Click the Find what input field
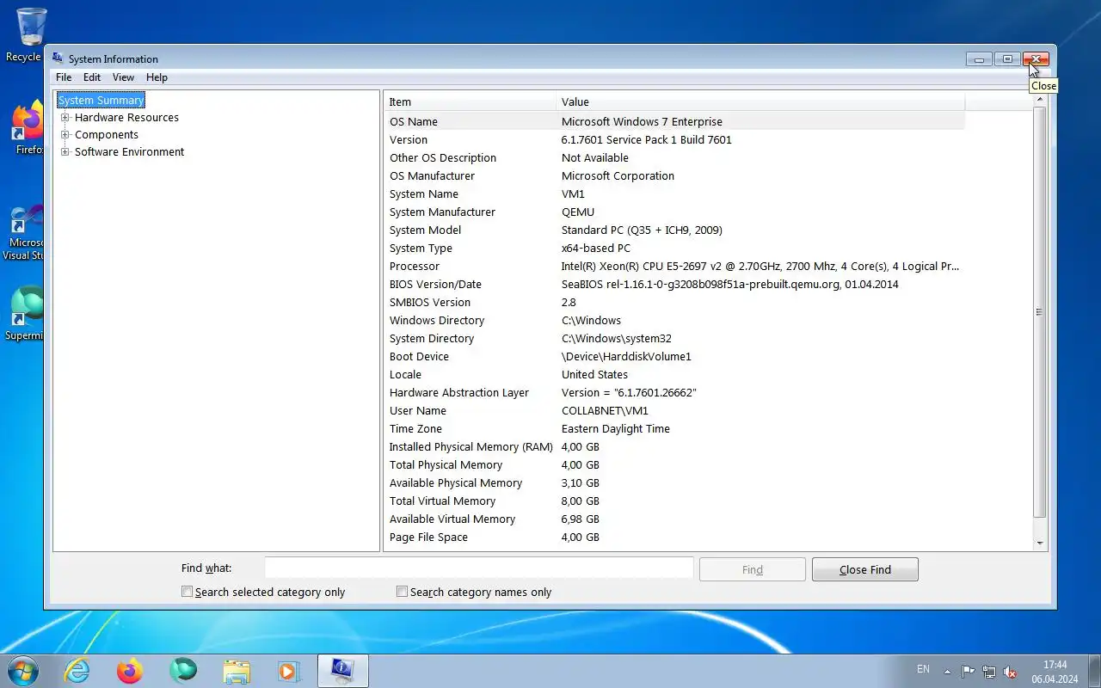 478,568
